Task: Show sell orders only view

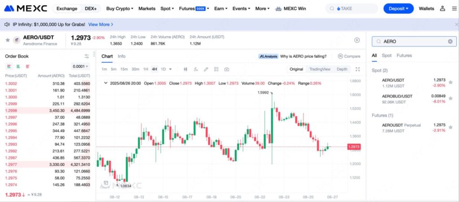Action: pos(27,67)
